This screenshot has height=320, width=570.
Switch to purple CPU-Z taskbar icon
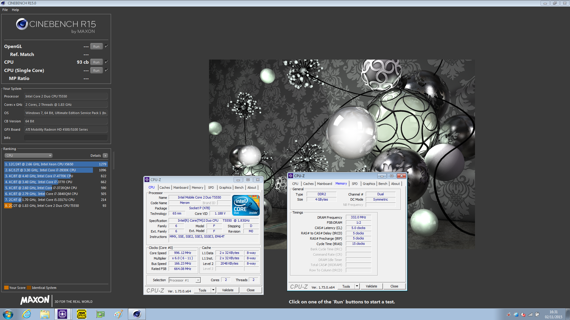coord(62,314)
